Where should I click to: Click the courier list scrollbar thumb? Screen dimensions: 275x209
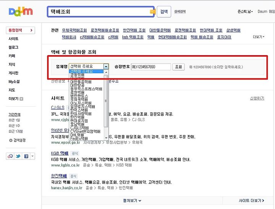coord(106,101)
